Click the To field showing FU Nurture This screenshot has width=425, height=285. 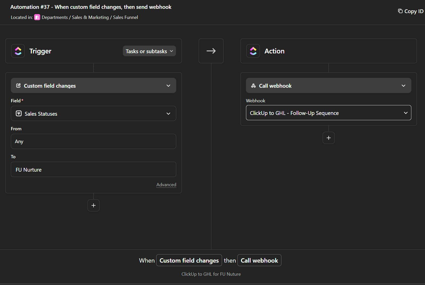point(94,169)
